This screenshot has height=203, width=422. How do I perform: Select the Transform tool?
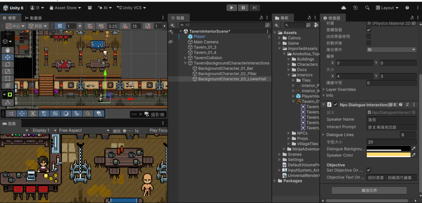pyautogui.click(x=7, y=85)
